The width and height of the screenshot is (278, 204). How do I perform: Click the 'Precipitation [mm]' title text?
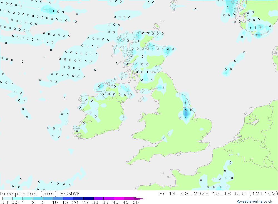(28, 194)
